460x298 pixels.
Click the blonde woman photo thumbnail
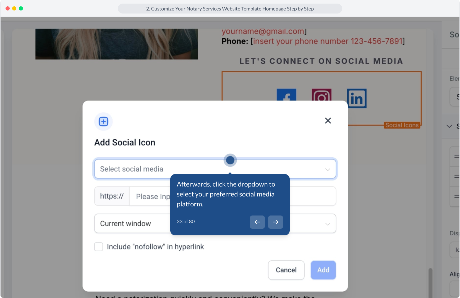click(117, 44)
